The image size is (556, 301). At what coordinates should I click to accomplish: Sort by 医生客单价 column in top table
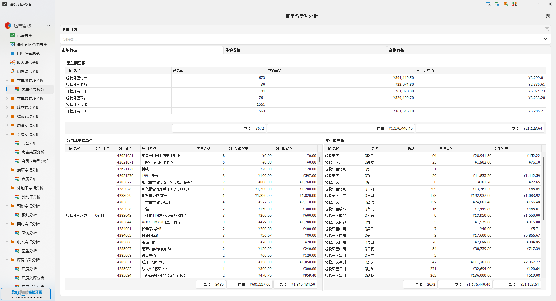(x=481, y=71)
